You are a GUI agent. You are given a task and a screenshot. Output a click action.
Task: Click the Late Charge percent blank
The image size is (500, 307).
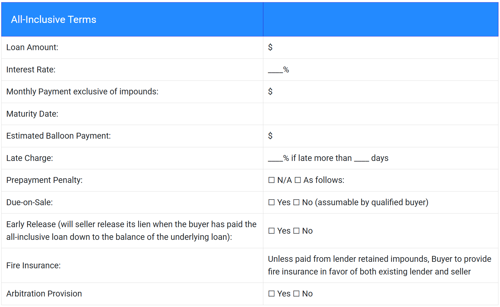click(275, 158)
